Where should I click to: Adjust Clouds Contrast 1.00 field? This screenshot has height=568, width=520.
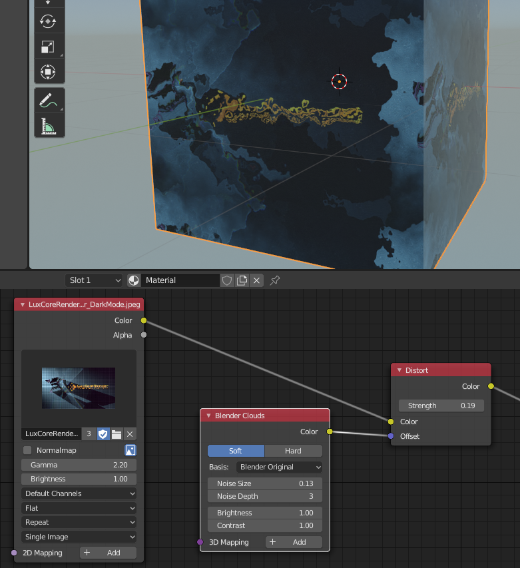click(265, 525)
